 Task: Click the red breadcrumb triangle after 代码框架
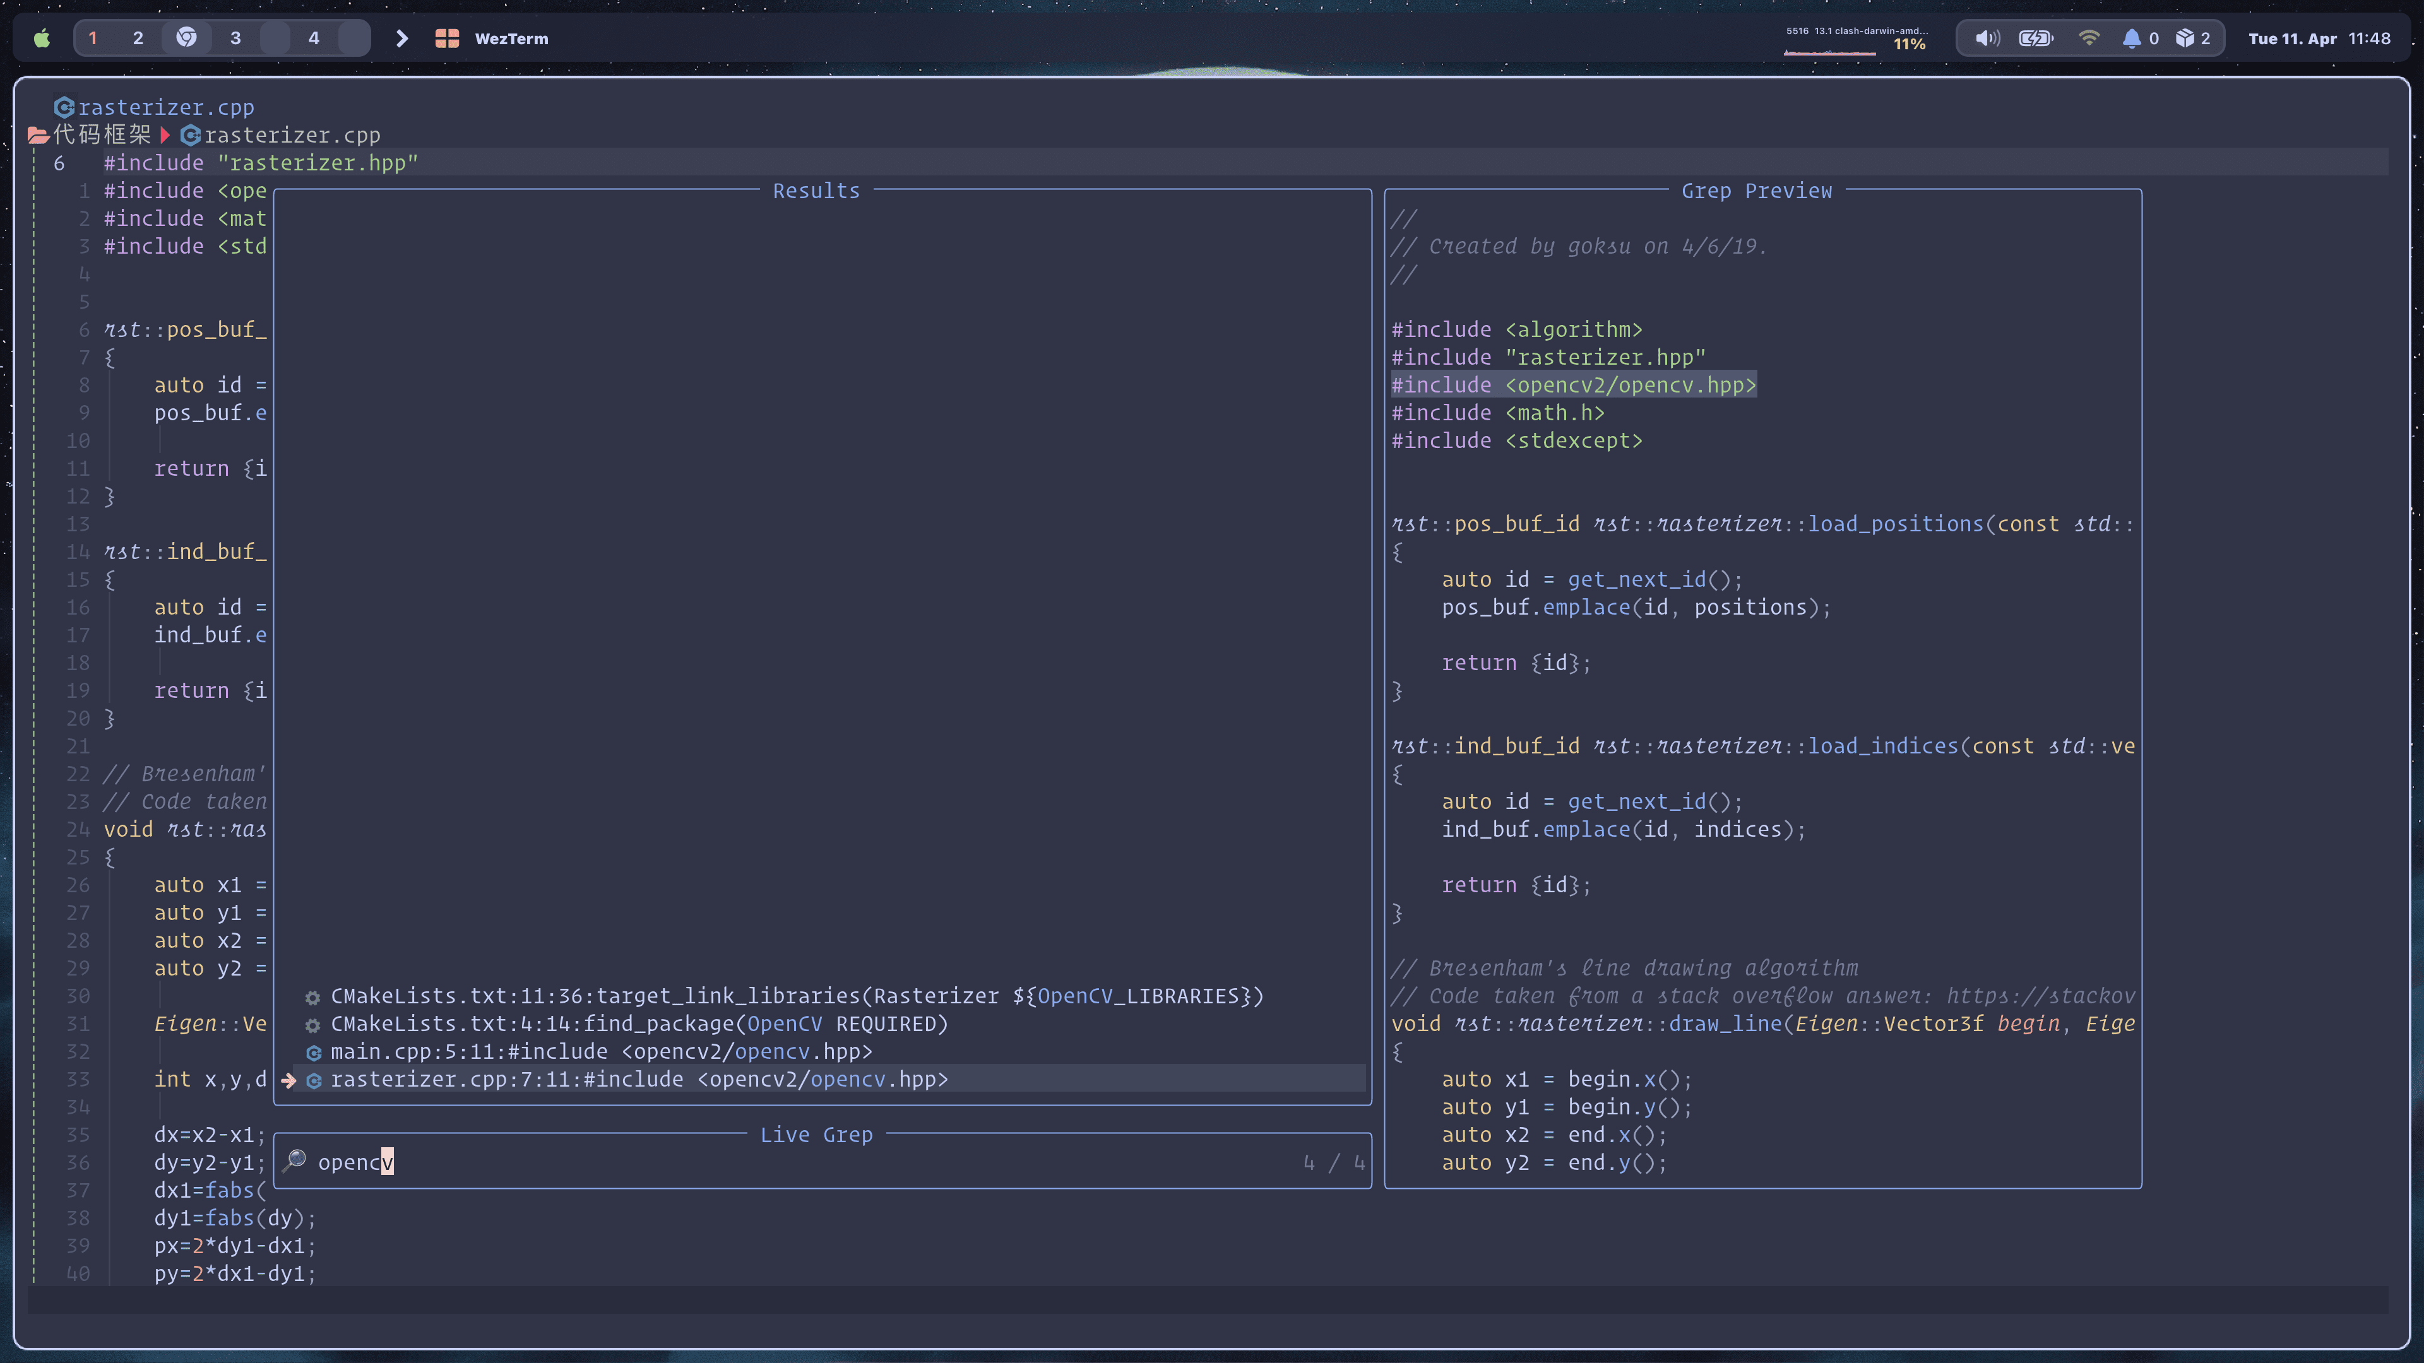coord(165,136)
